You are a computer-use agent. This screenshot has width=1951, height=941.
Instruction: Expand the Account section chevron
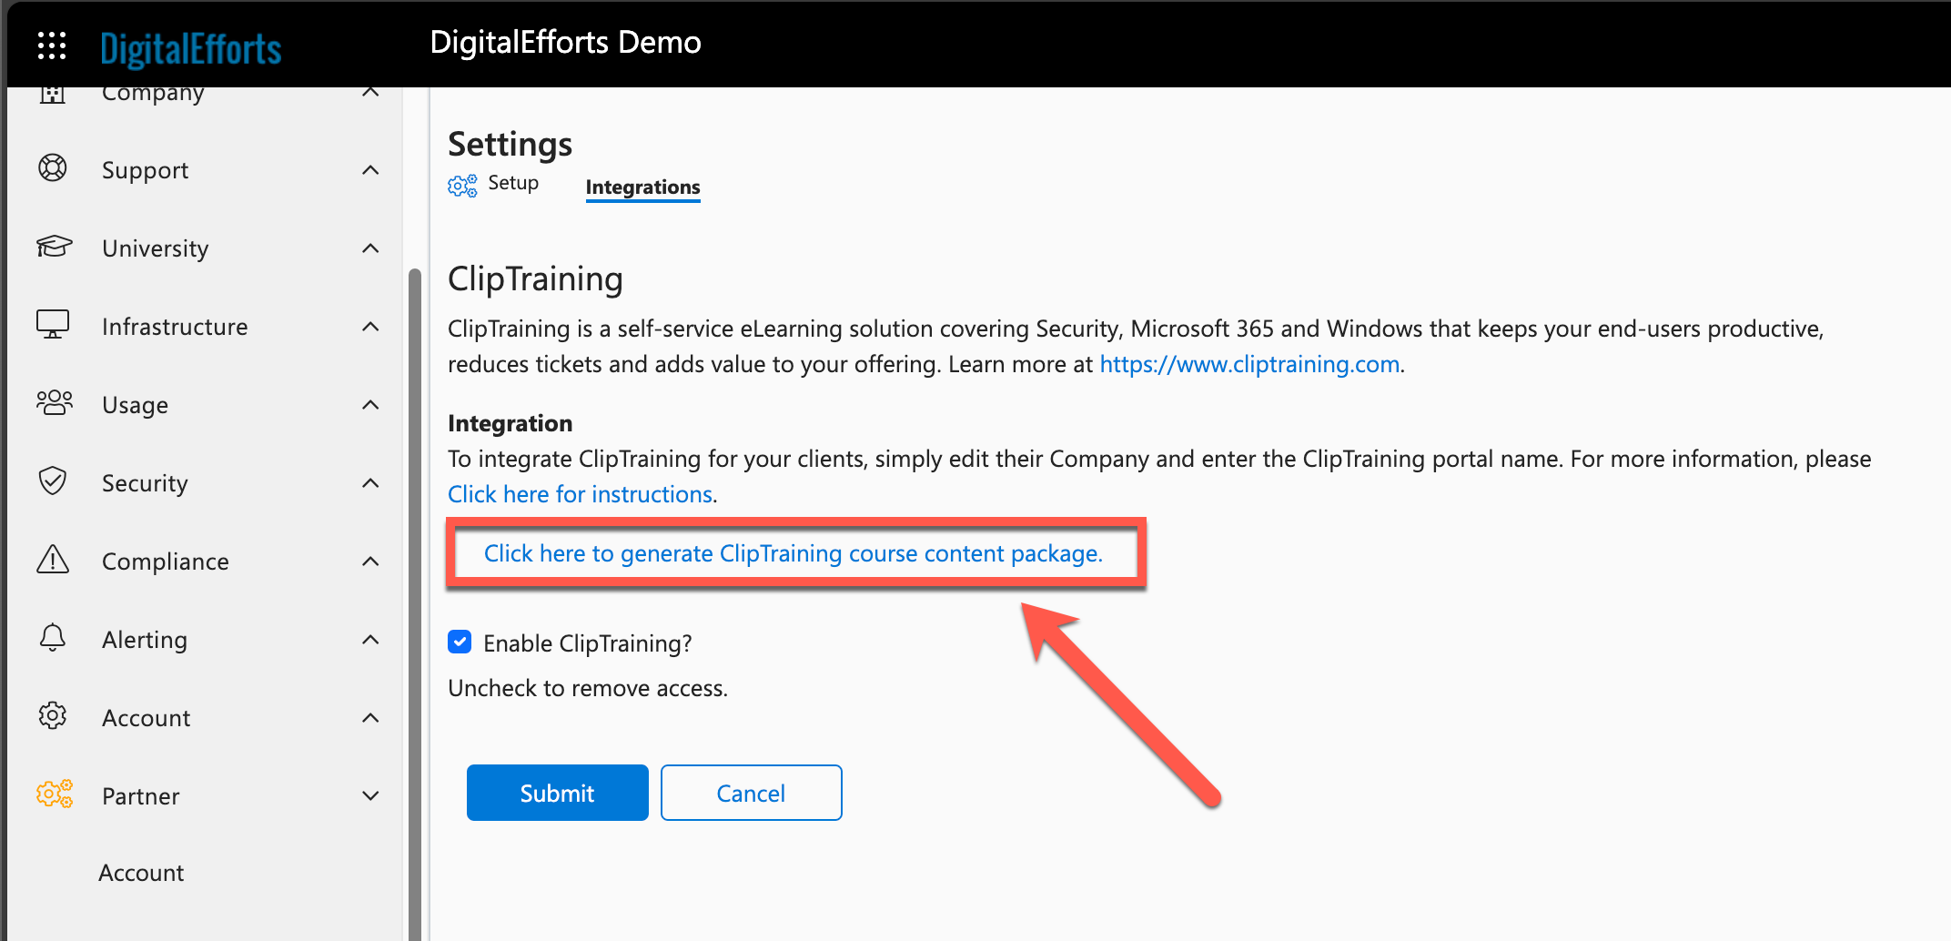point(370,718)
